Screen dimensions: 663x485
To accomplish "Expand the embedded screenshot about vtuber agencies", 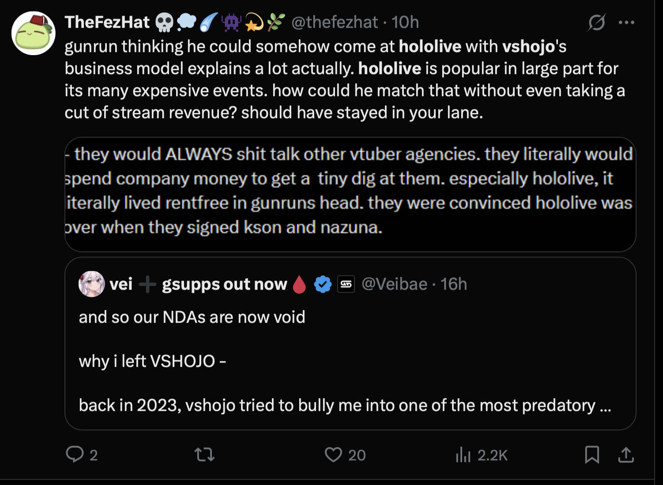I will tap(350, 194).
